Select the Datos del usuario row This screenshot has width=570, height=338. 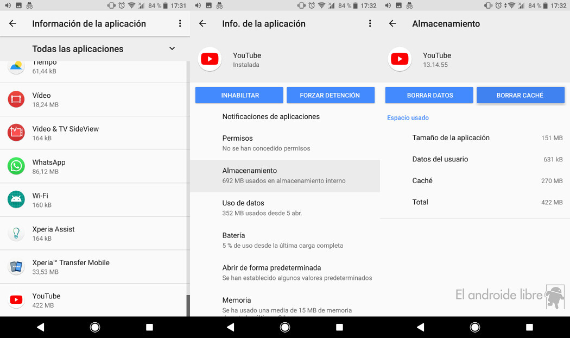click(475, 159)
